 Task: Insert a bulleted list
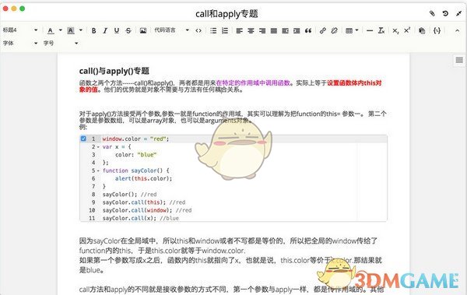coord(213,30)
